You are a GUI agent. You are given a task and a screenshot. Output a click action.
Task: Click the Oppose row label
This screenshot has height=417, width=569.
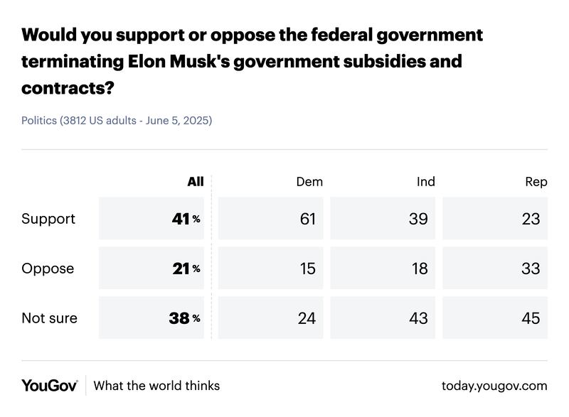[48, 269]
